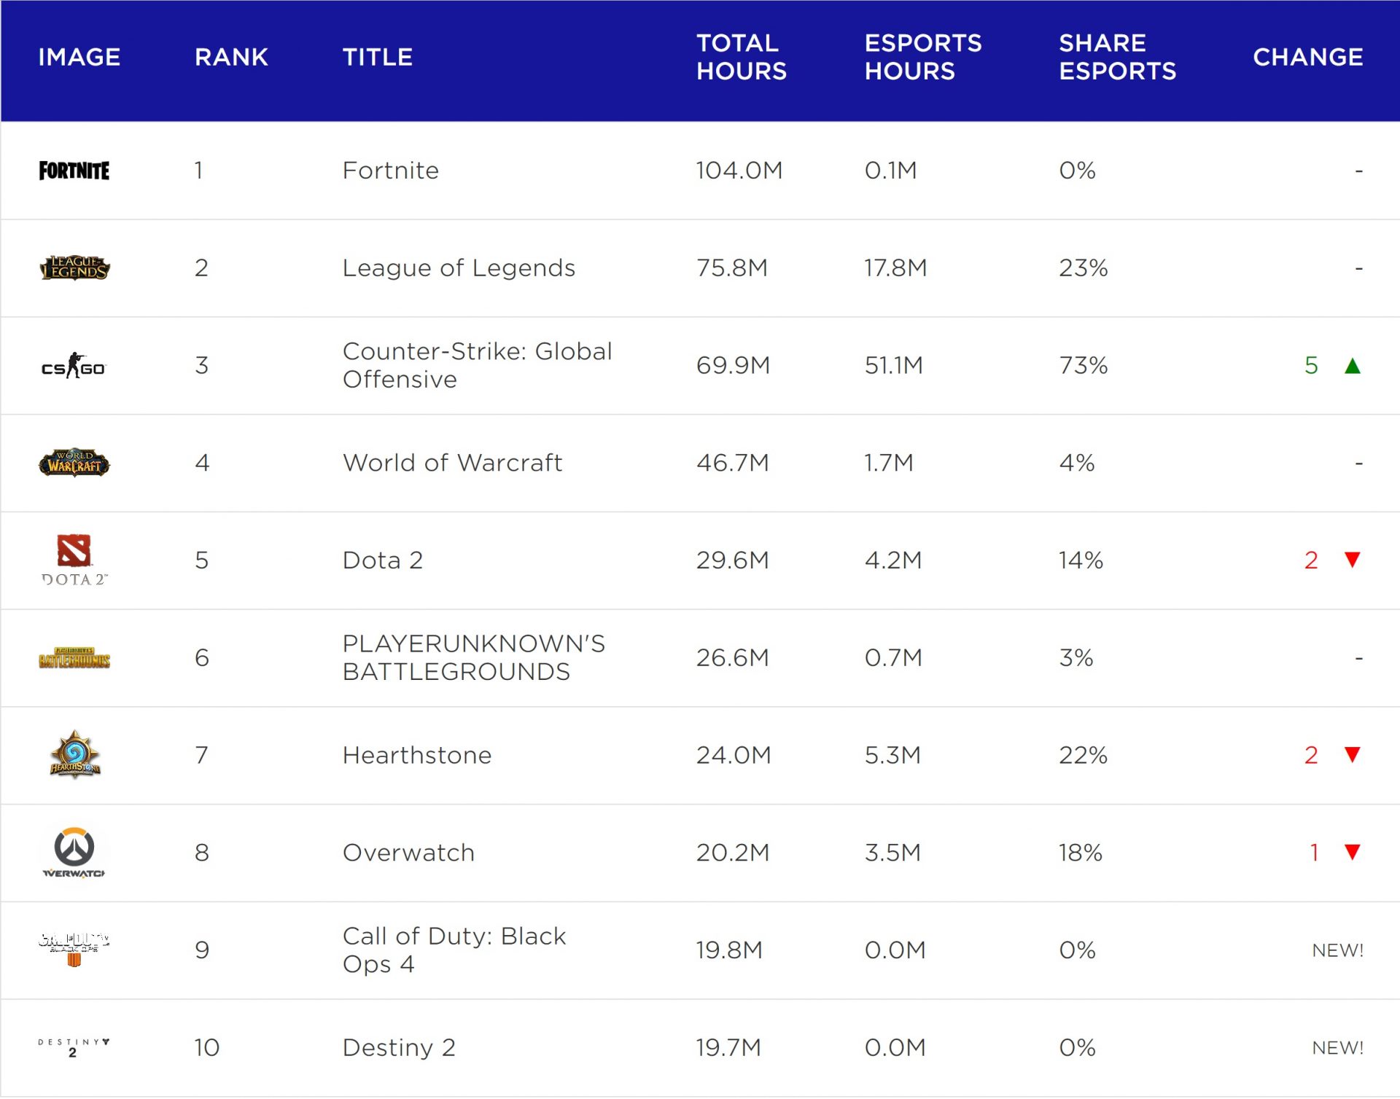Sort by the Total Hours column header
This screenshot has width=1400, height=1099.
(x=742, y=57)
